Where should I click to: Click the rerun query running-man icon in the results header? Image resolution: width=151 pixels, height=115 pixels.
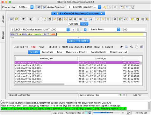point(121,47)
